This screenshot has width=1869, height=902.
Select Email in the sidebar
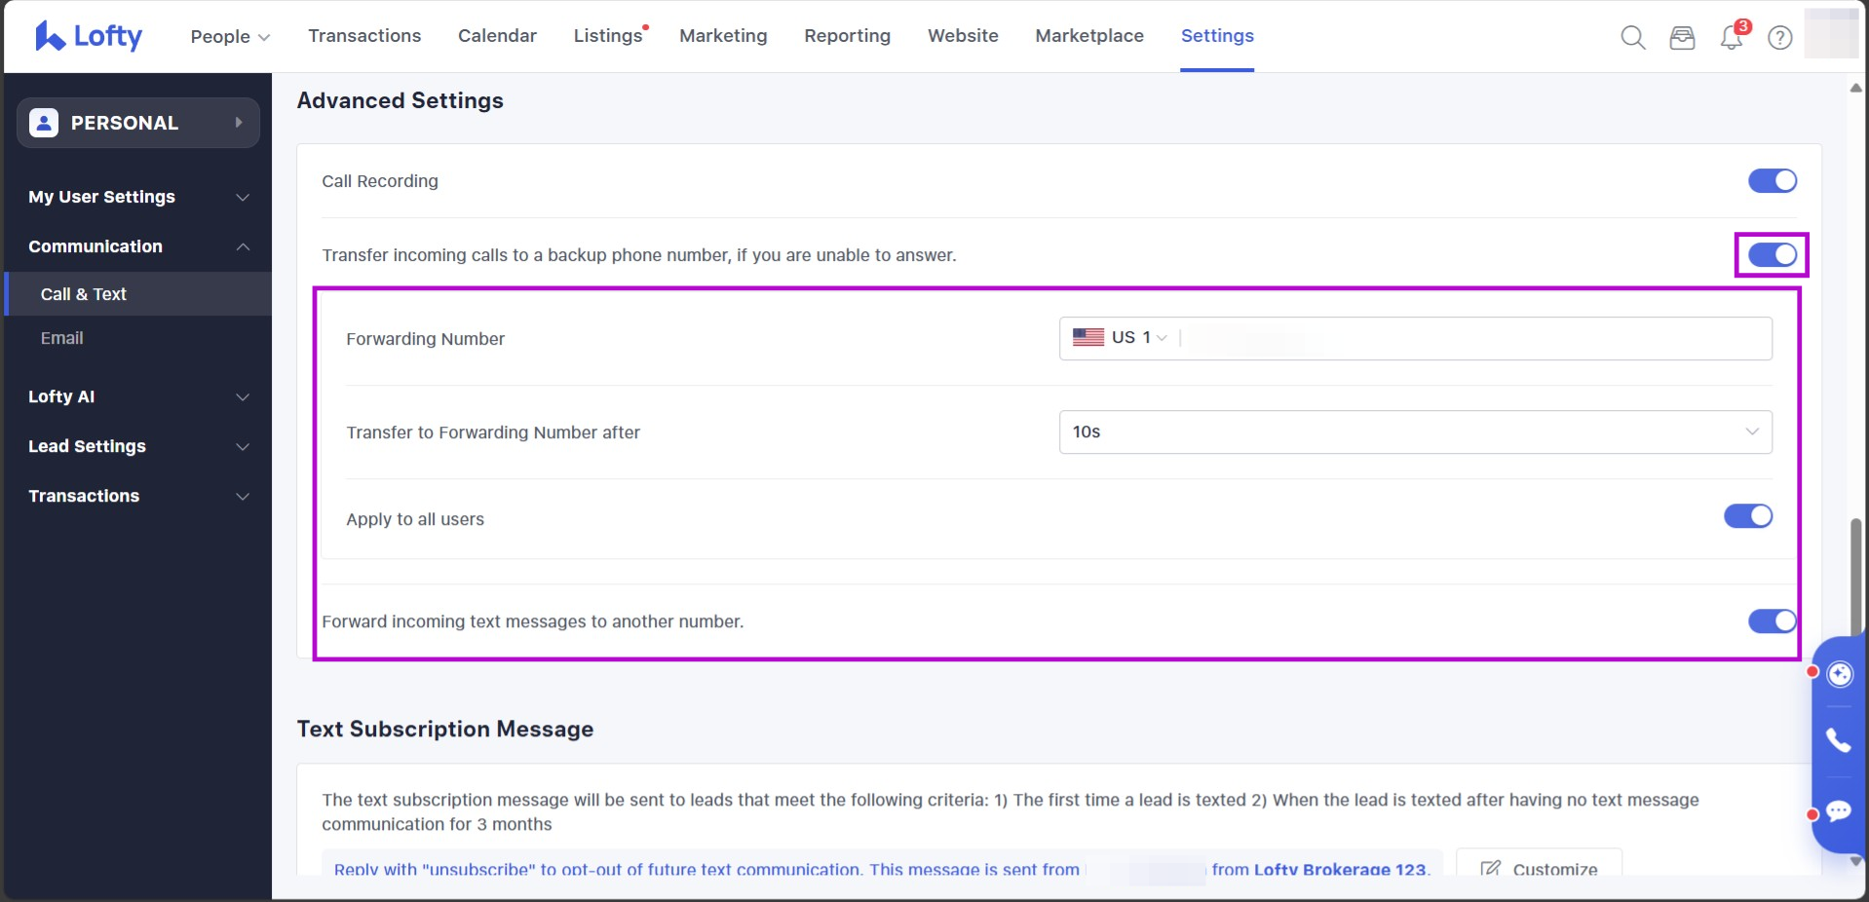click(x=62, y=338)
